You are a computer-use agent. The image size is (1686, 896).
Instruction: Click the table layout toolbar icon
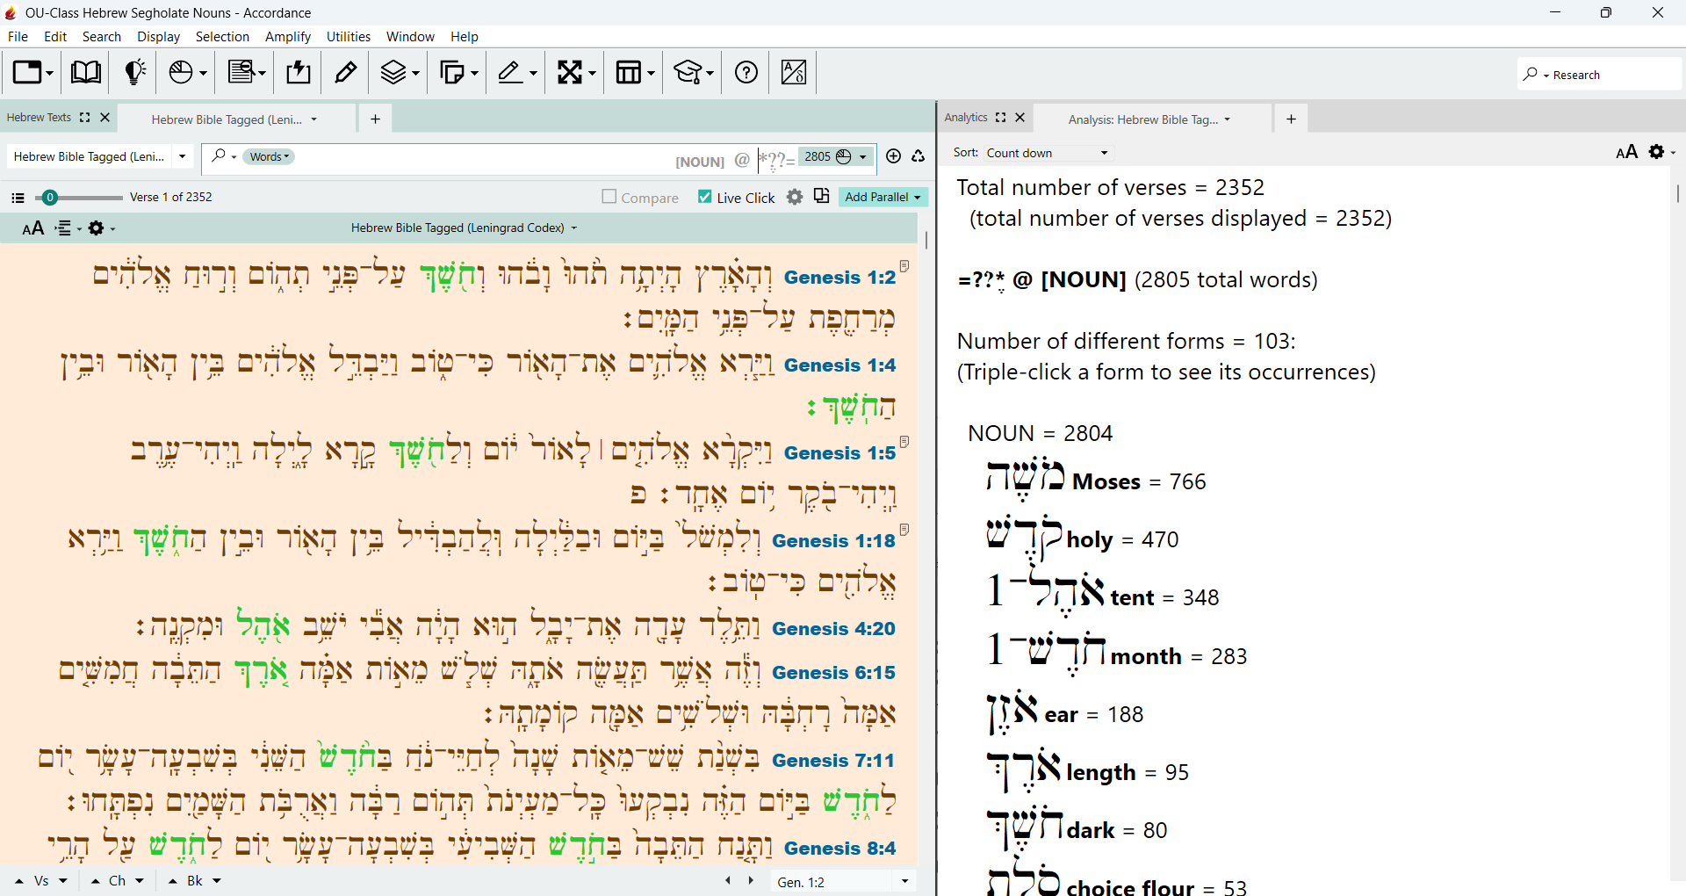[635, 72]
